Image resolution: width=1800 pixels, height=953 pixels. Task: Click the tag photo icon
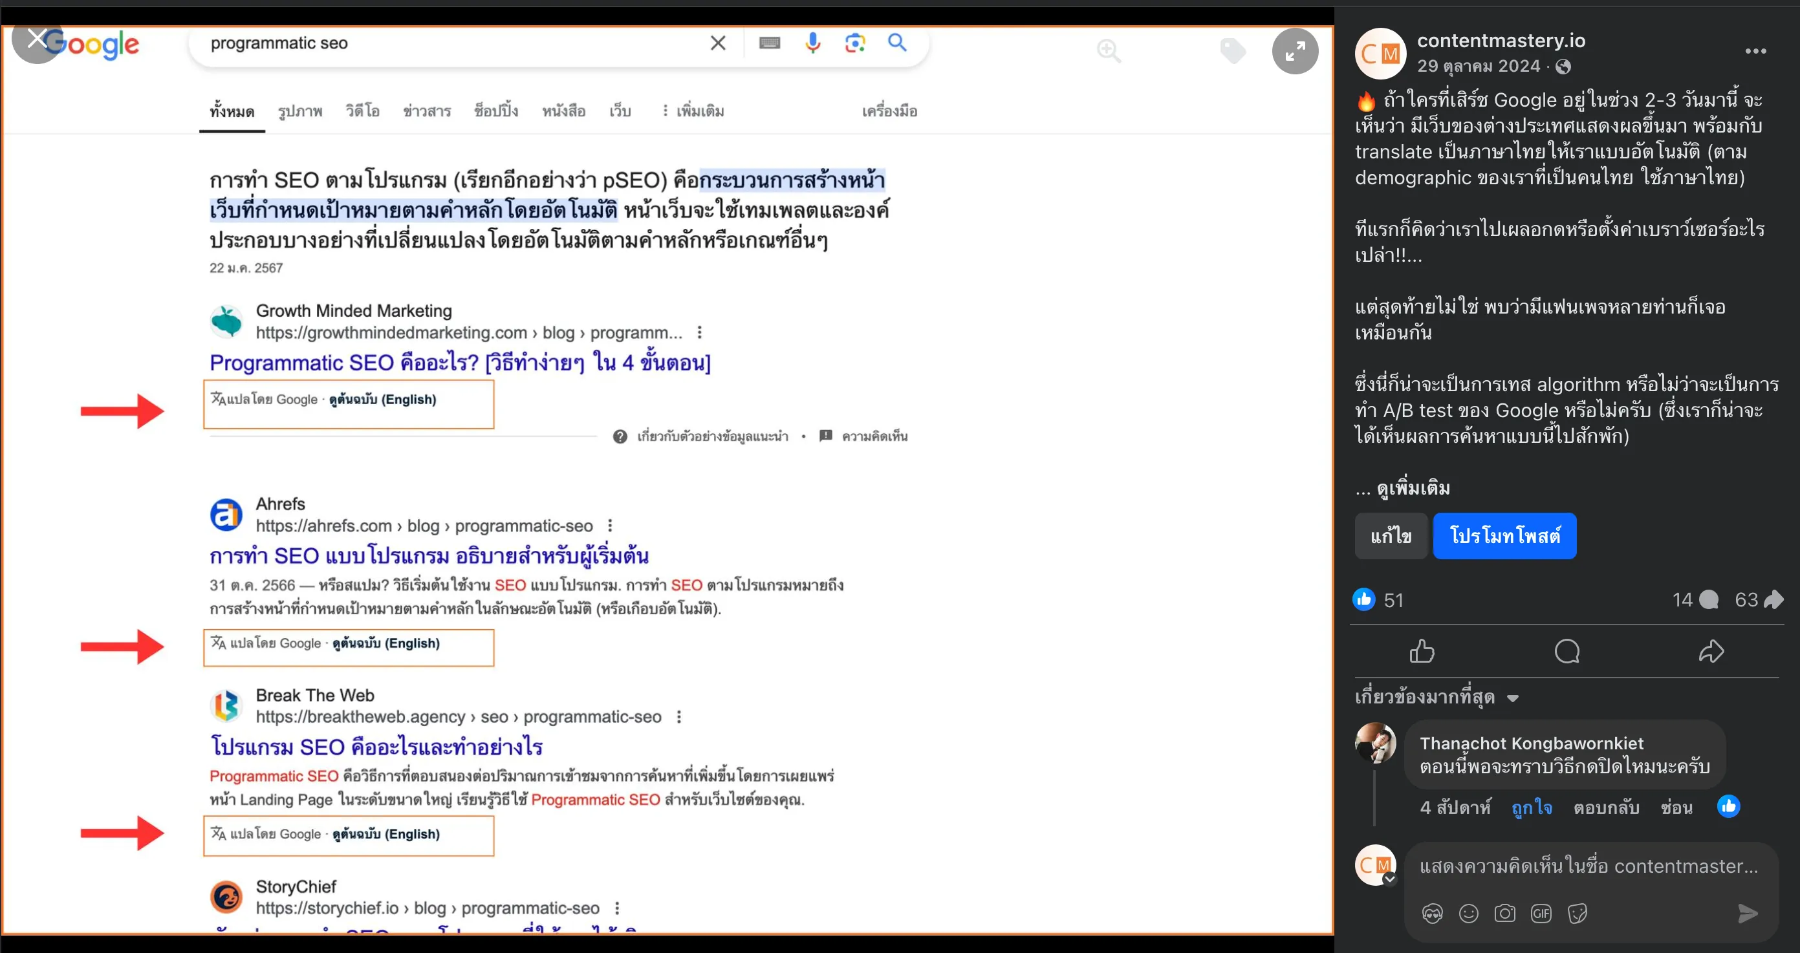(1232, 51)
